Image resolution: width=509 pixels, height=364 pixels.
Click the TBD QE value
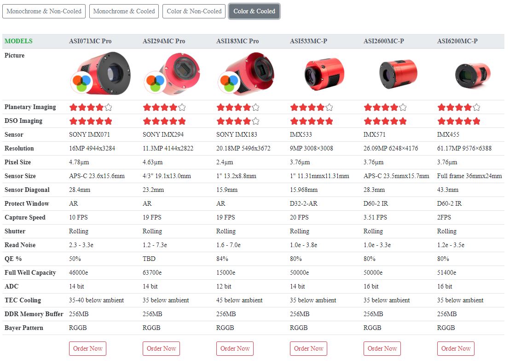coord(149,259)
